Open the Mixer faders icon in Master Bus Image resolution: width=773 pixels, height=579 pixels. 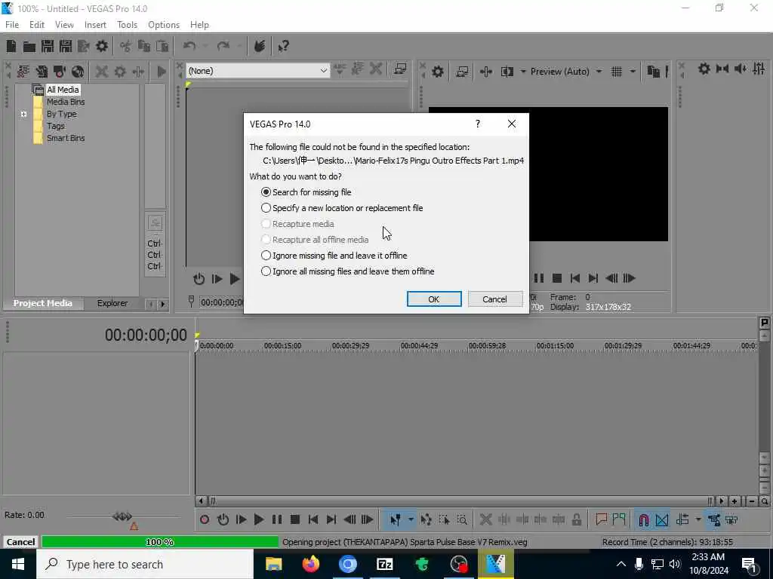(x=759, y=69)
